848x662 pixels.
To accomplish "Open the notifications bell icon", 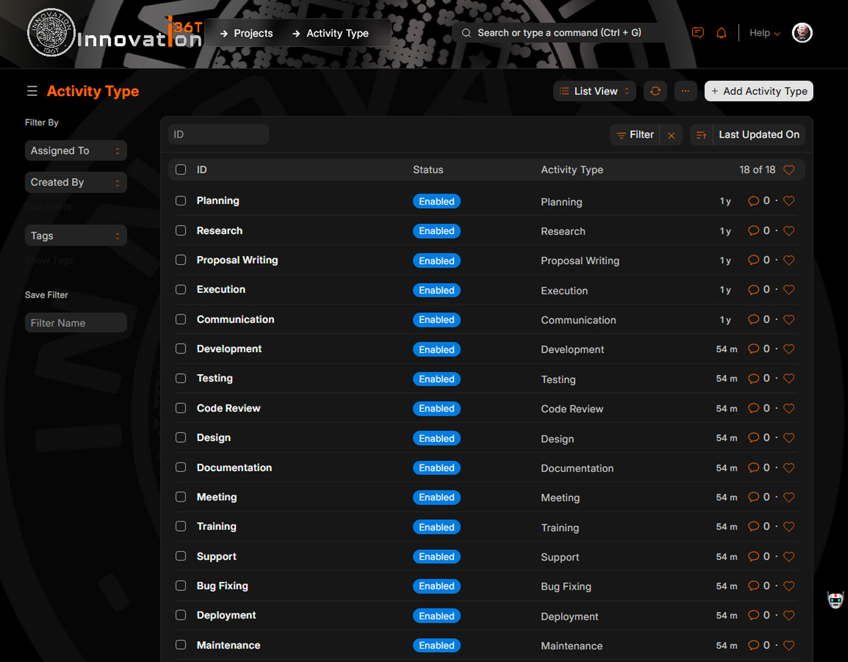I will 721,33.
